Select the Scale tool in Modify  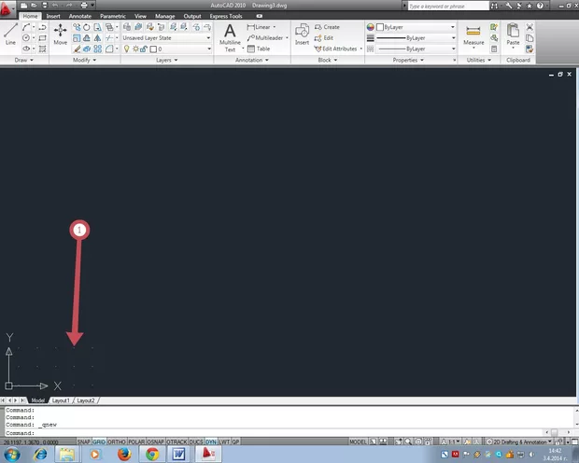77,38
